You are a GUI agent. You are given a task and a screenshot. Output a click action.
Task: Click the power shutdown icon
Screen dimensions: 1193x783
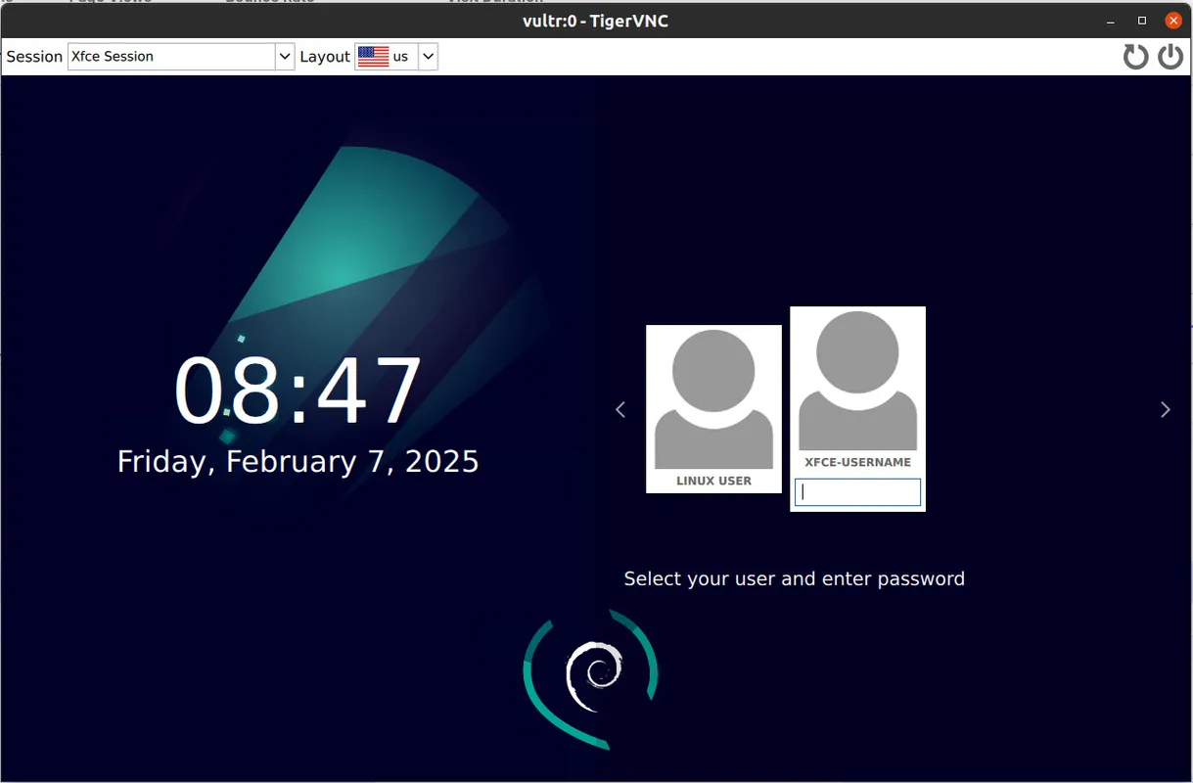(x=1170, y=57)
